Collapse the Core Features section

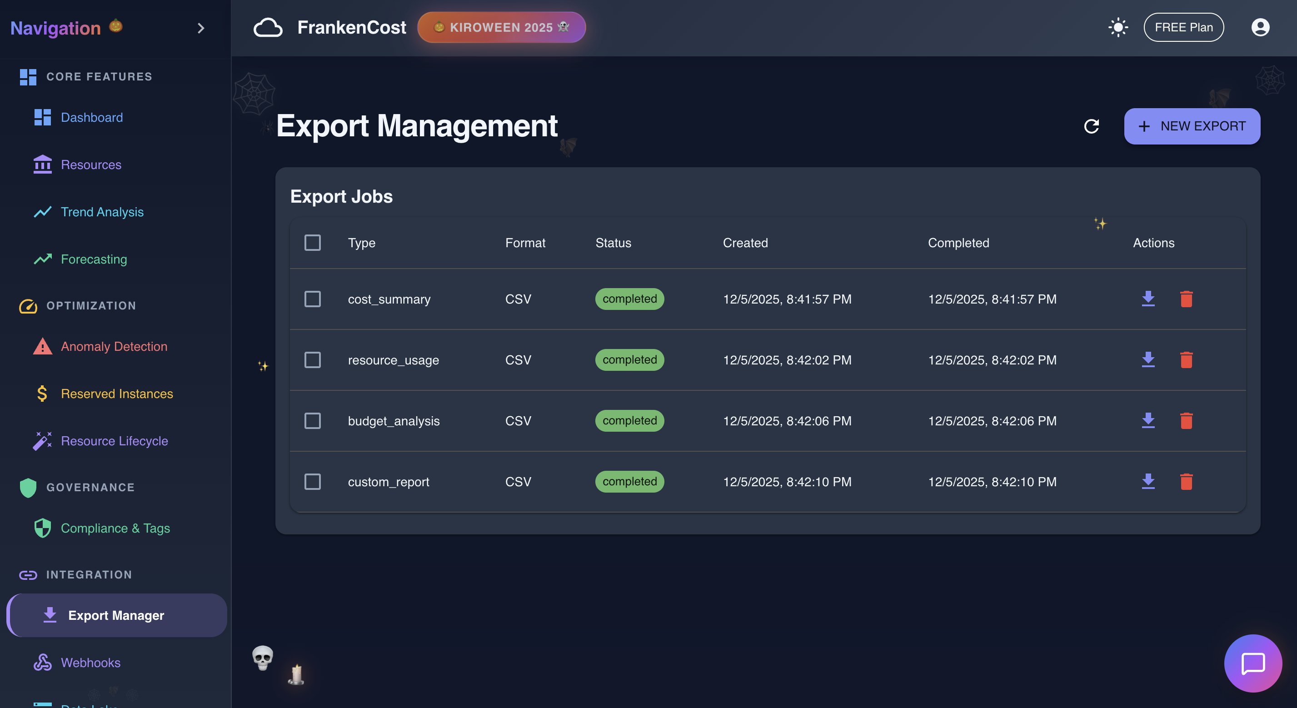99,76
